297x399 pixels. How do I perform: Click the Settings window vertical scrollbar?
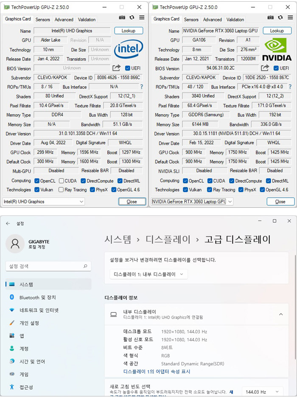[x=295, y=307]
